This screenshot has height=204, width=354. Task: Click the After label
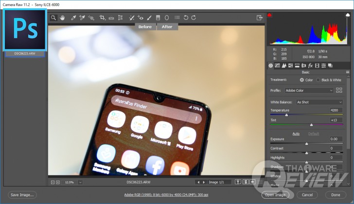167,27
